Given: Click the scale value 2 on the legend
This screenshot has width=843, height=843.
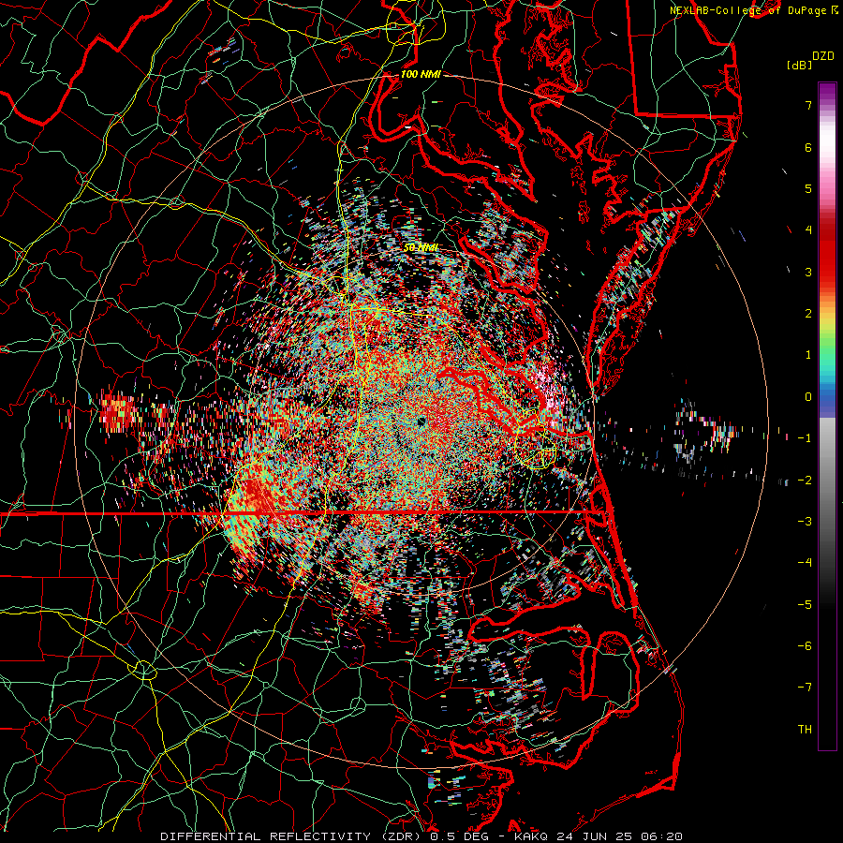Looking at the screenshot, I should pyautogui.click(x=808, y=314).
